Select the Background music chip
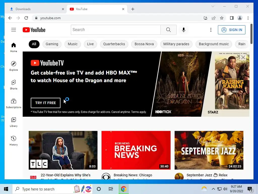Viewport: 258px width, 194px height. click(x=214, y=44)
